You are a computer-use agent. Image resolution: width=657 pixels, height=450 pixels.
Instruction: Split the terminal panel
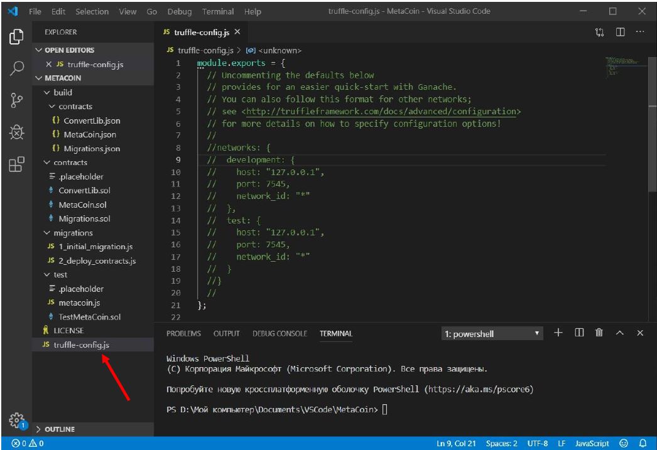tap(579, 333)
